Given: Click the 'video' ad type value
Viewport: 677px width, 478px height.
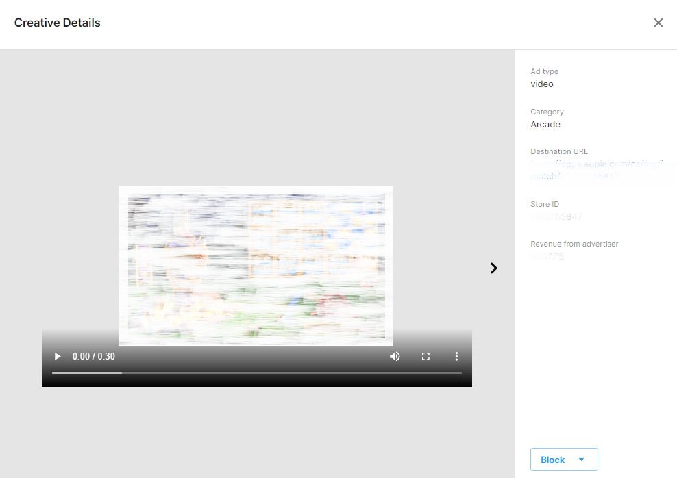Looking at the screenshot, I should [542, 84].
